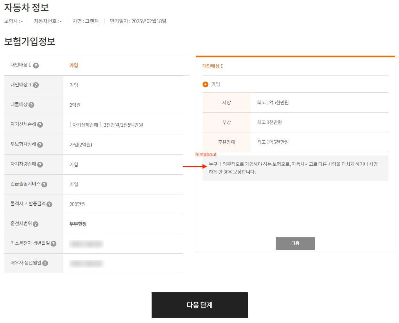Open the 대물배상 question mark tooltip
Screen dimensions: 399x323
(31, 105)
